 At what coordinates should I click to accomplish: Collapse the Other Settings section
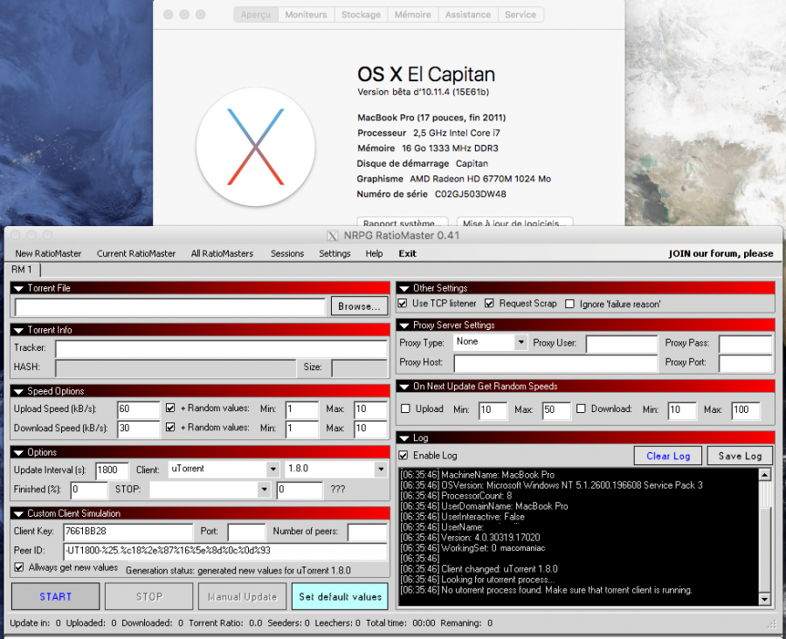[x=404, y=288]
